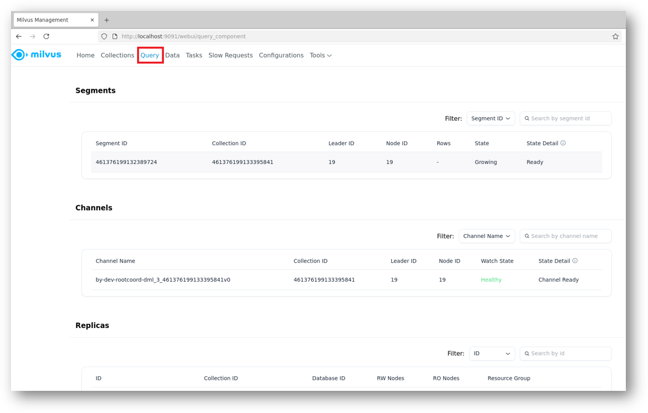Go to the Collections page
The image size is (648, 413).
(x=117, y=55)
